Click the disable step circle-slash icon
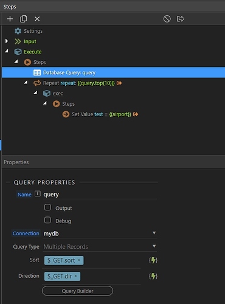Viewport: 225px width, 304px height. pyautogui.click(x=167, y=19)
